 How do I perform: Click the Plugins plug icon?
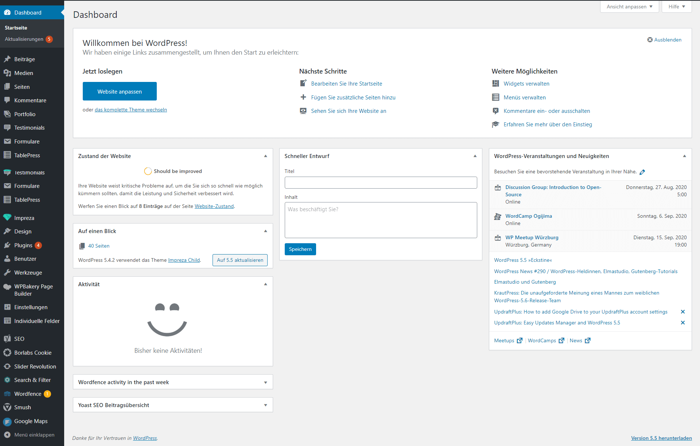pyautogui.click(x=7, y=245)
